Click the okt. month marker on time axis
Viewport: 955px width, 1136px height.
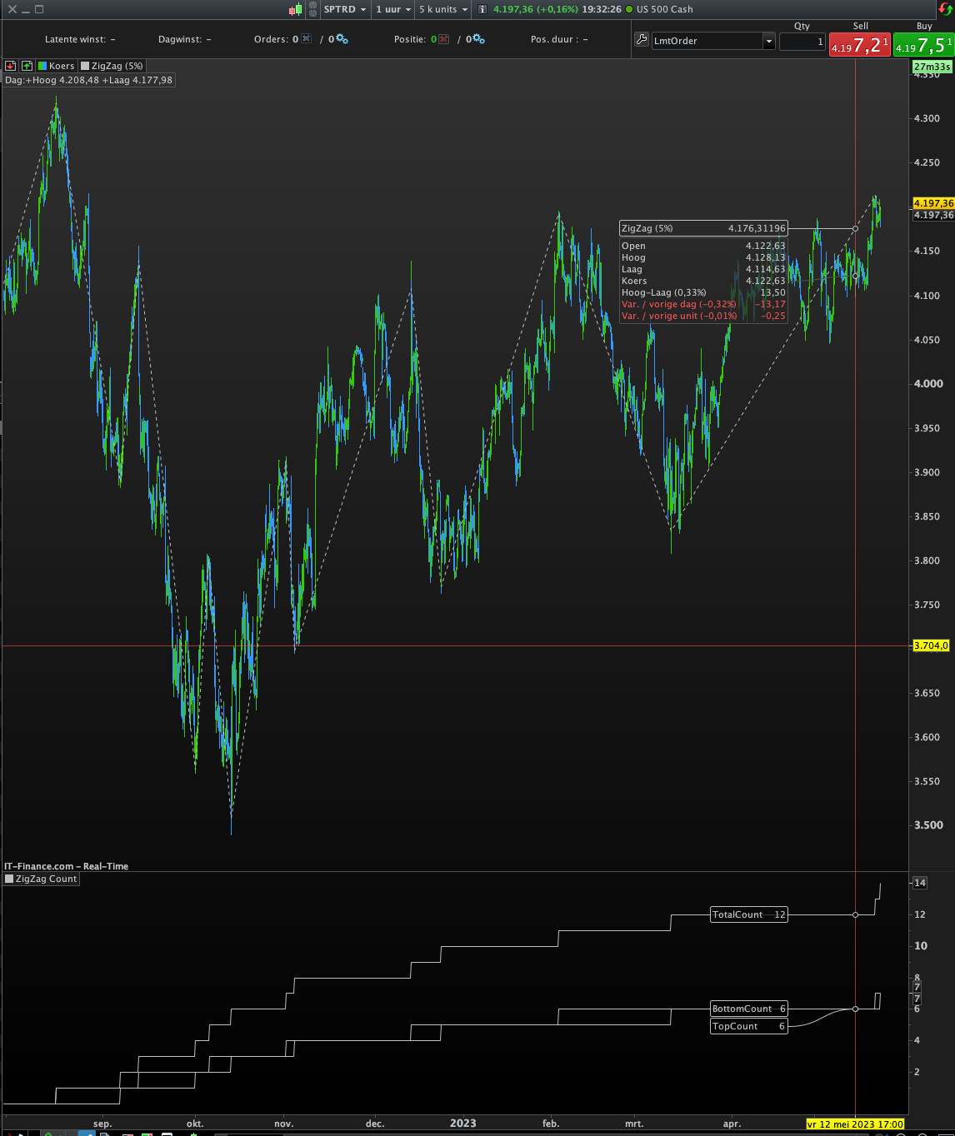tap(195, 1124)
